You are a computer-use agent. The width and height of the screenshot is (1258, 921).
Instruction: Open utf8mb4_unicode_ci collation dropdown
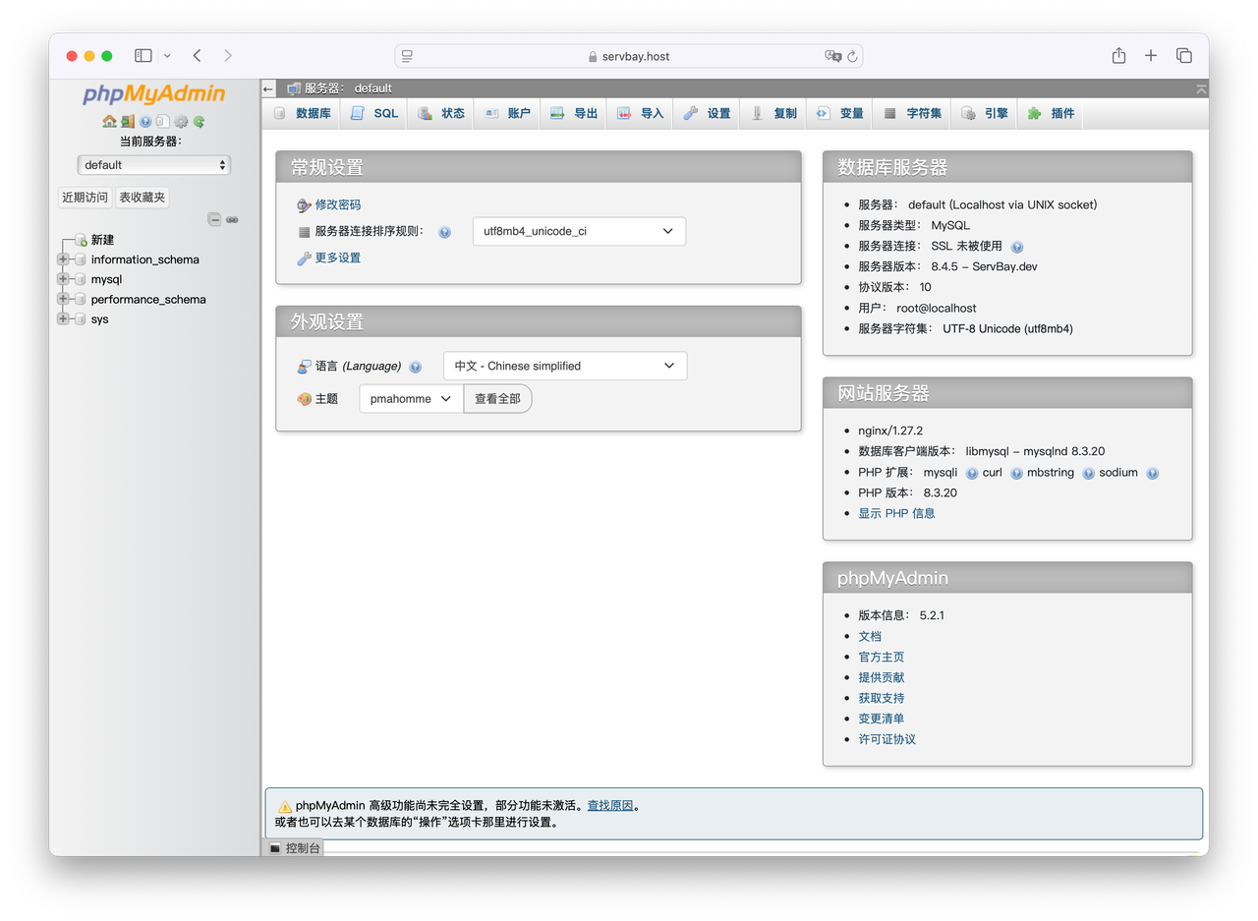tap(579, 232)
